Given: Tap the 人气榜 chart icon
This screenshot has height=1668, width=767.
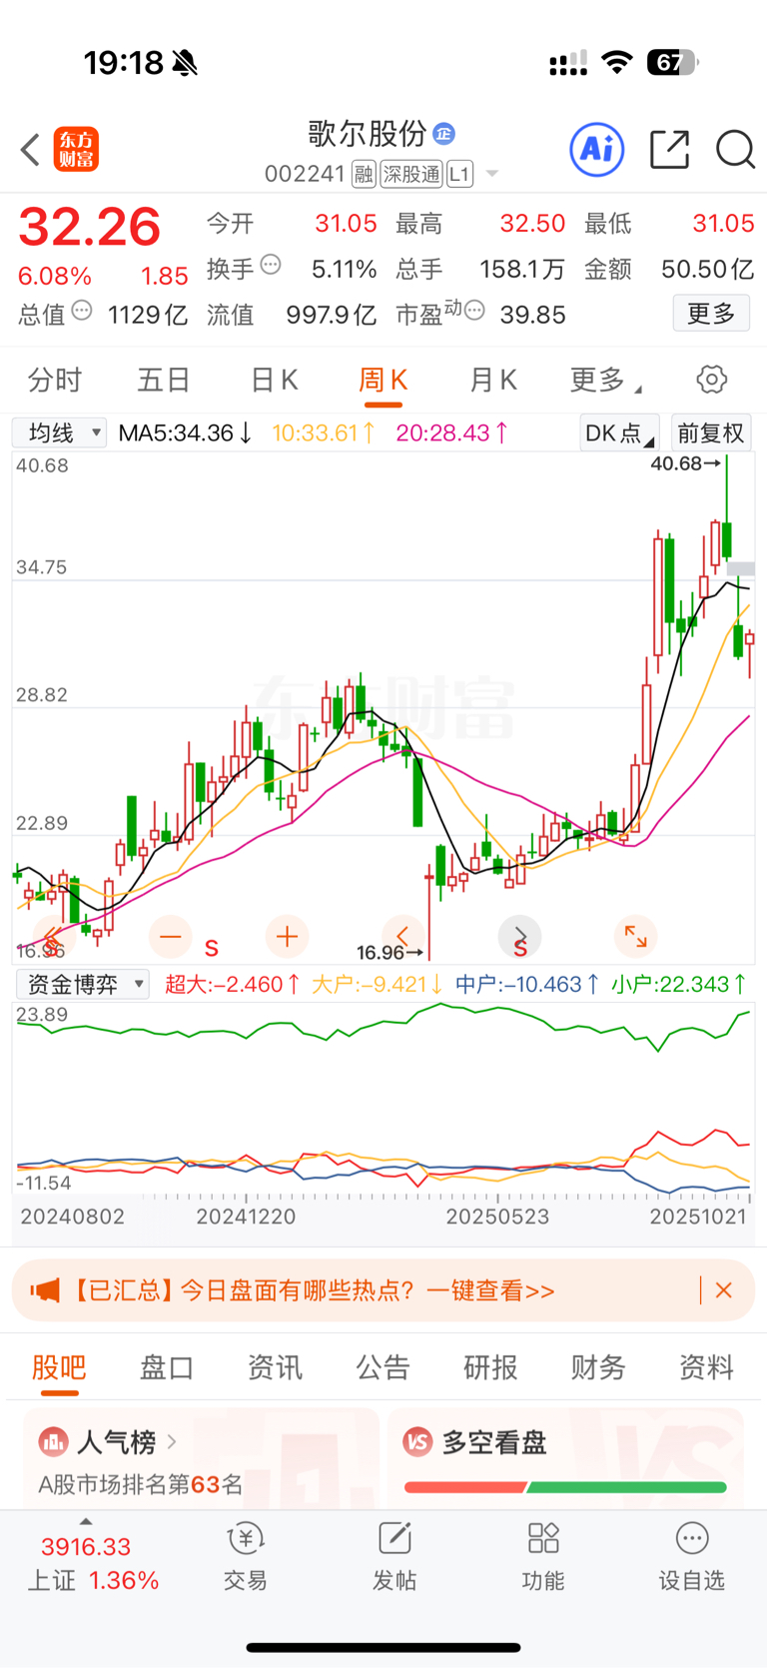Looking at the screenshot, I should 53,1442.
